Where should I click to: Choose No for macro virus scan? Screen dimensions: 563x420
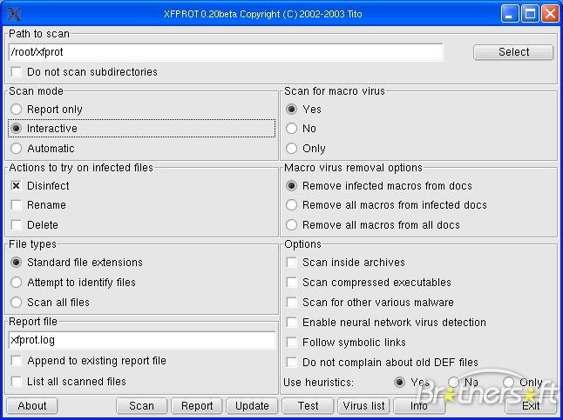[292, 129]
